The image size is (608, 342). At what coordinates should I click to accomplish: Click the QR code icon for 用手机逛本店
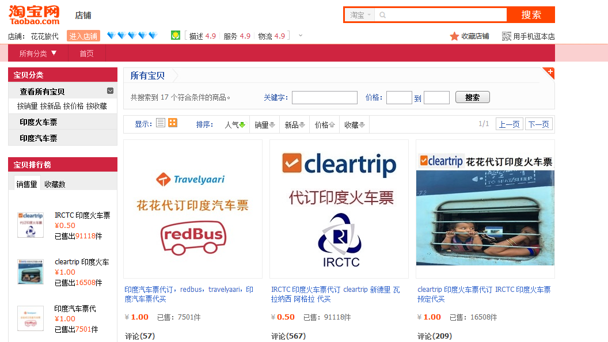[x=507, y=36]
